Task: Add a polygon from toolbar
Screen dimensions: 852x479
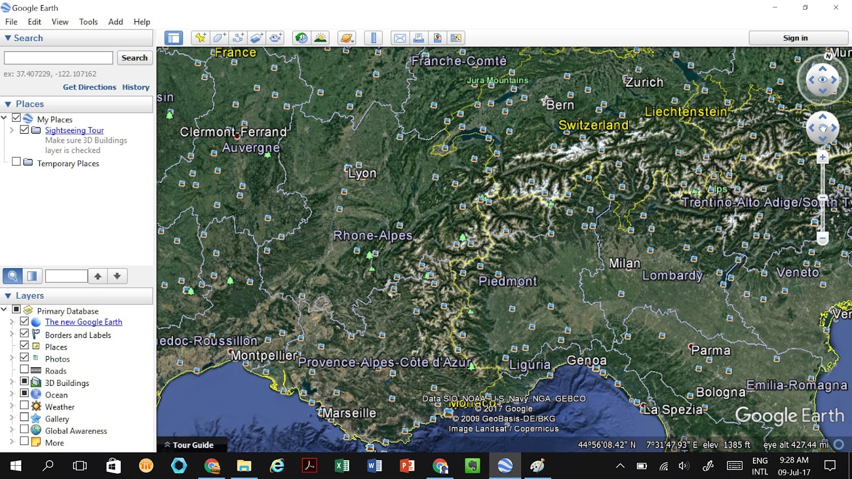Action: pyautogui.click(x=219, y=38)
